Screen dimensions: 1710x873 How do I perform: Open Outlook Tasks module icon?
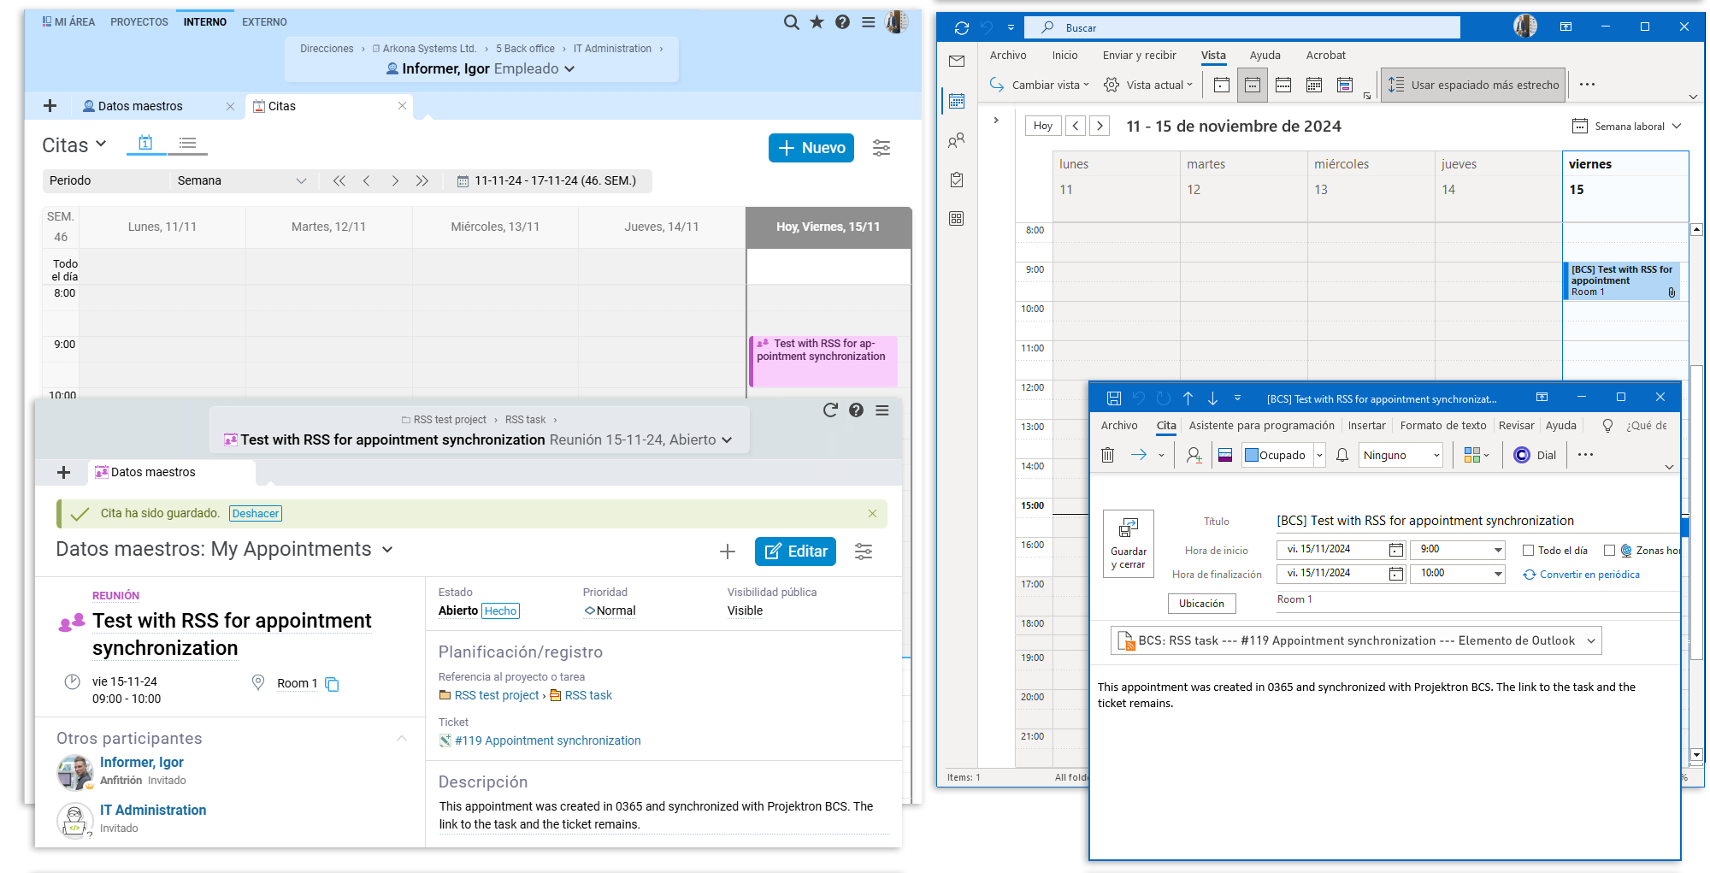tap(957, 180)
